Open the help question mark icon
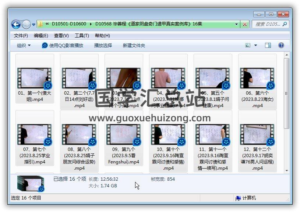The height and width of the screenshot is (212, 300). 281,45
